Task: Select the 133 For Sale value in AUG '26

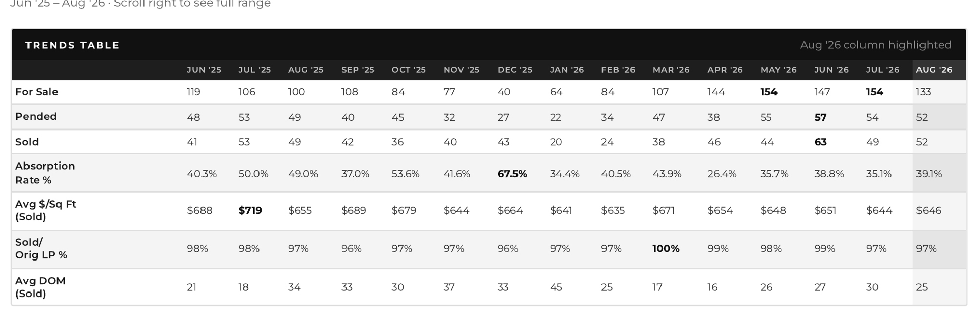Action: tap(923, 92)
